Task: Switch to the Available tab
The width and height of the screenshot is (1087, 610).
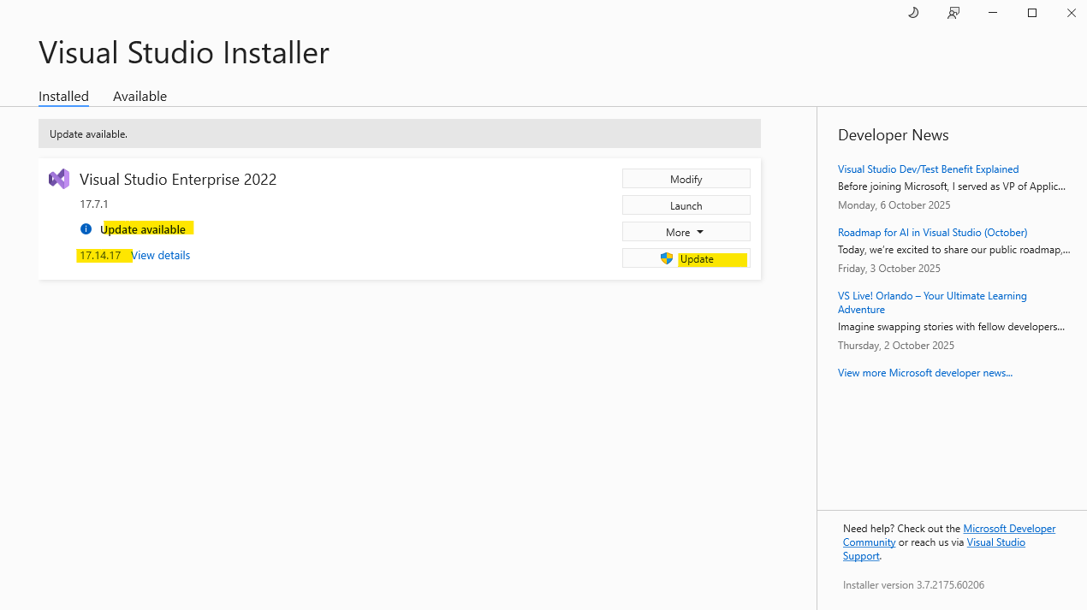Action: click(x=140, y=96)
